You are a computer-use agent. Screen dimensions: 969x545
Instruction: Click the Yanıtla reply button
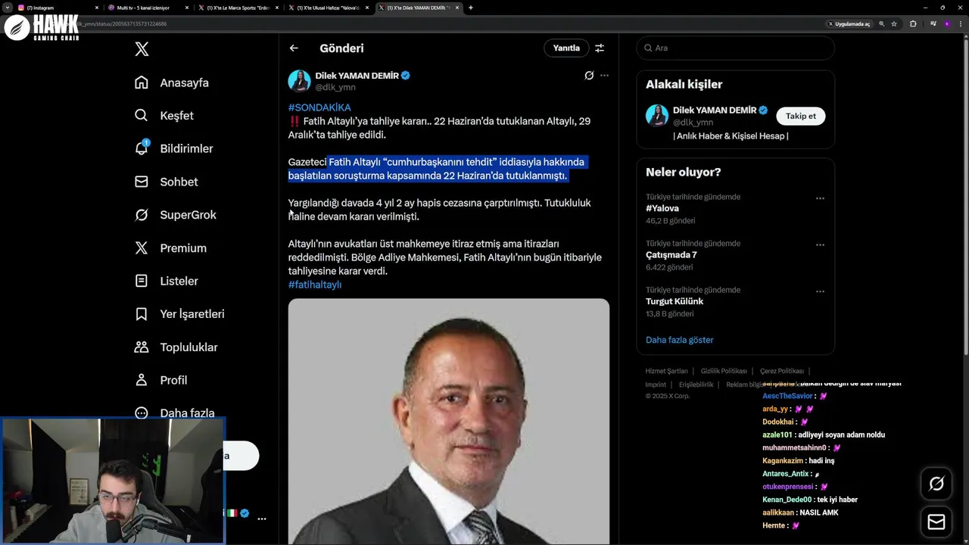[x=566, y=48]
